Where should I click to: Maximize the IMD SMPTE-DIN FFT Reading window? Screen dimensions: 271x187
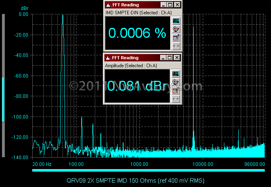(x=170, y=5)
